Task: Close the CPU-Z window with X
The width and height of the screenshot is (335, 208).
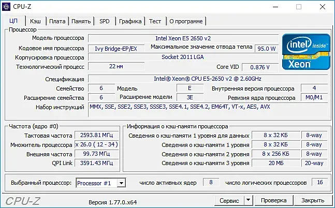Action: coord(323,7)
